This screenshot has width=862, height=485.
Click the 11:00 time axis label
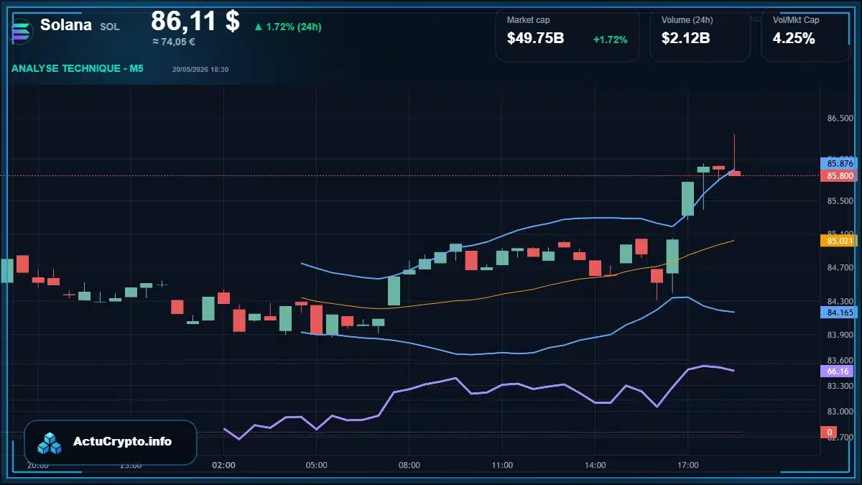pos(502,466)
